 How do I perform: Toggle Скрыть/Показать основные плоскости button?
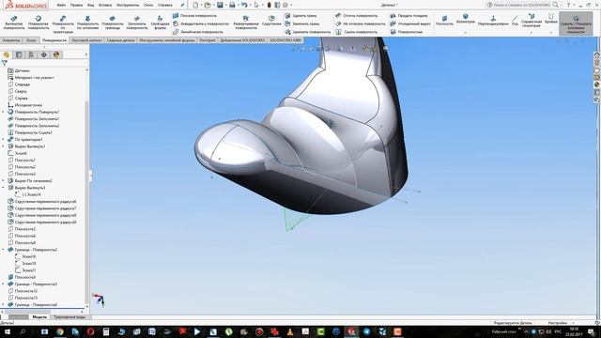click(x=576, y=23)
